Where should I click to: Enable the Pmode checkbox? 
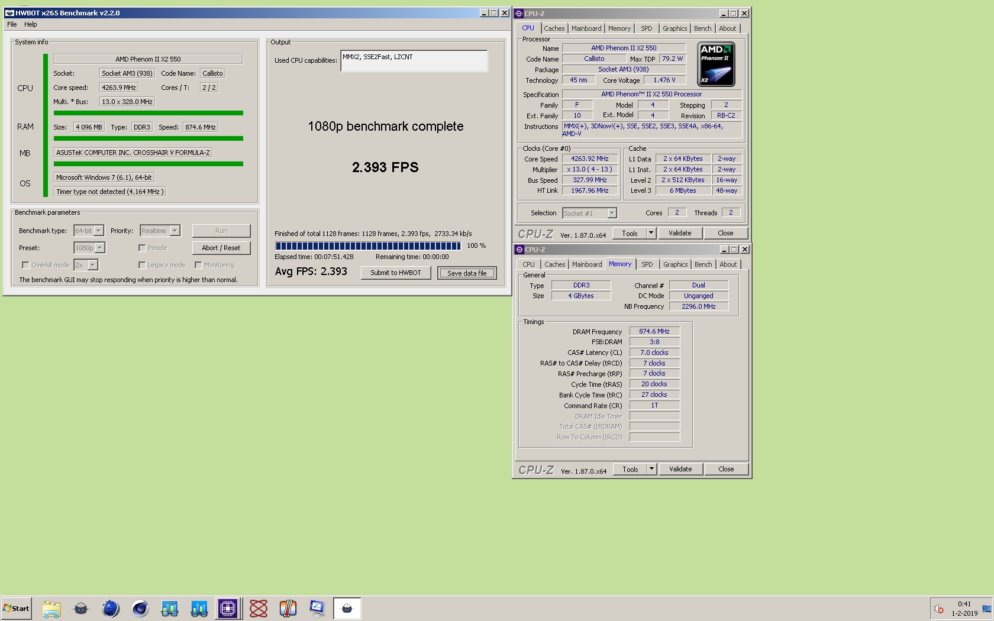142,248
